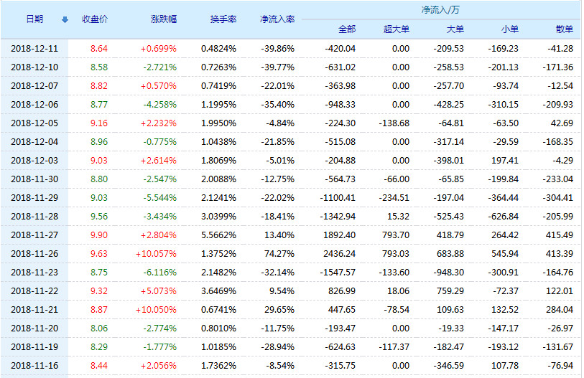The image size is (584, 378).
Task: Click the 2436.24 total net inflow cell
Action: pyautogui.click(x=339, y=253)
